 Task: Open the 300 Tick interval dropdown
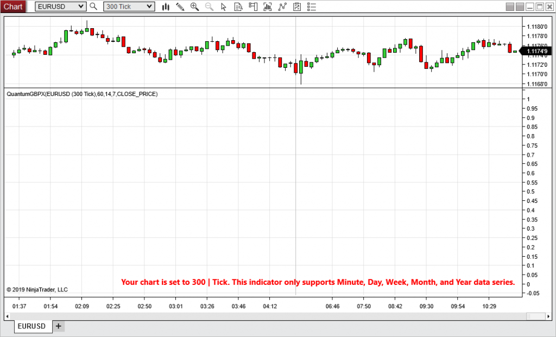(x=129, y=7)
